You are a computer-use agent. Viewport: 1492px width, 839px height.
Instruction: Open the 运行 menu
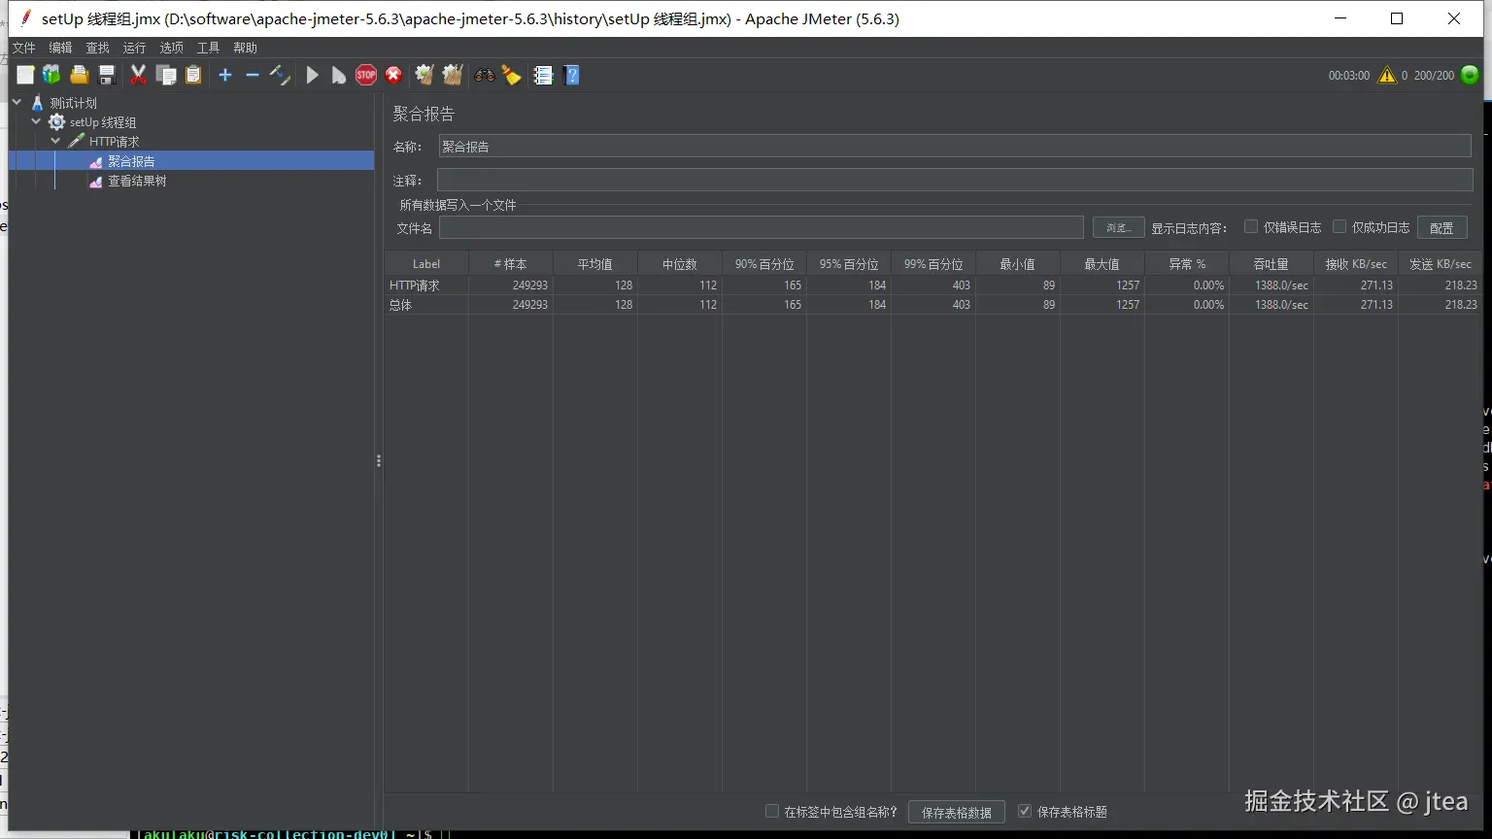point(134,48)
